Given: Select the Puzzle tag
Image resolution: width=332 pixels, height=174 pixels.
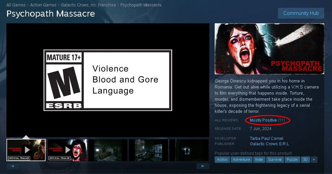Looking at the screenshot, I should 292,159.
